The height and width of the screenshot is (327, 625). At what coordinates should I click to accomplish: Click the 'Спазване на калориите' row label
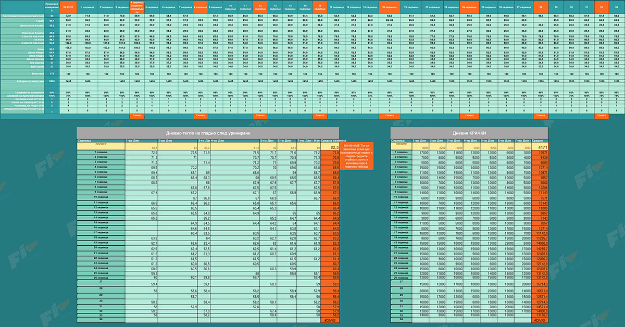(22, 92)
